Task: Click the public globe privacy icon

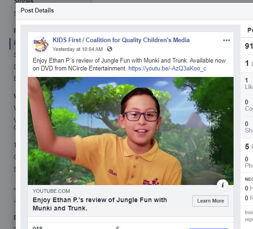Action: click(x=109, y=49)
